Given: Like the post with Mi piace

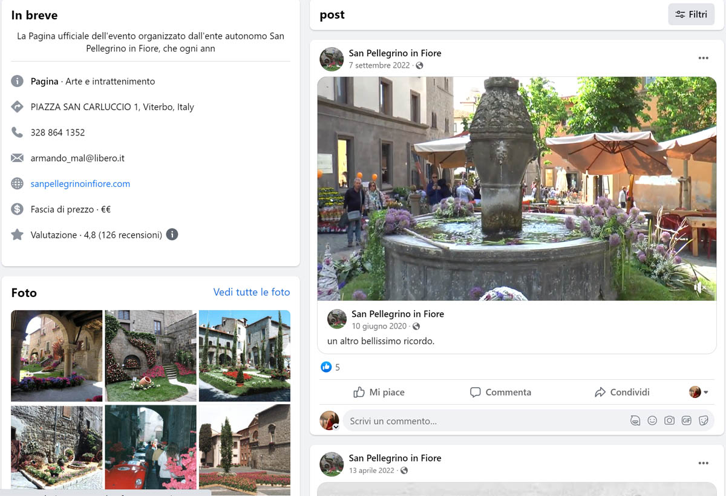Looking at the screenshot, I should pyautogui.click(x=379, y=393).
